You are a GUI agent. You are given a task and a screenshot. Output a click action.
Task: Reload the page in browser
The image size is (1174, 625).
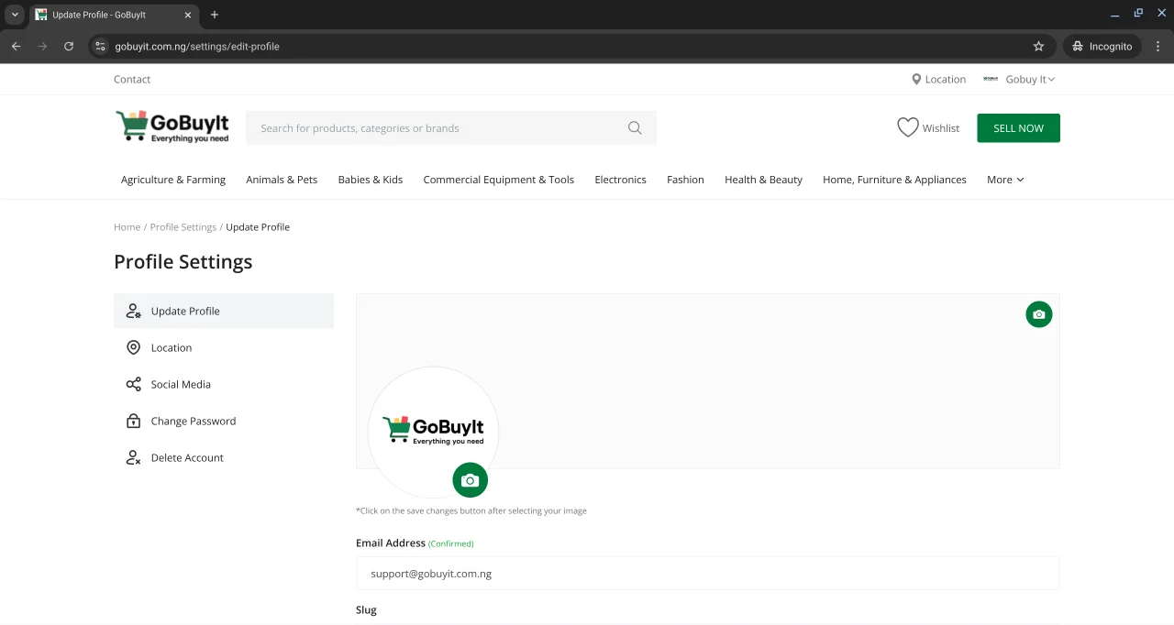(x=69, y=47)
